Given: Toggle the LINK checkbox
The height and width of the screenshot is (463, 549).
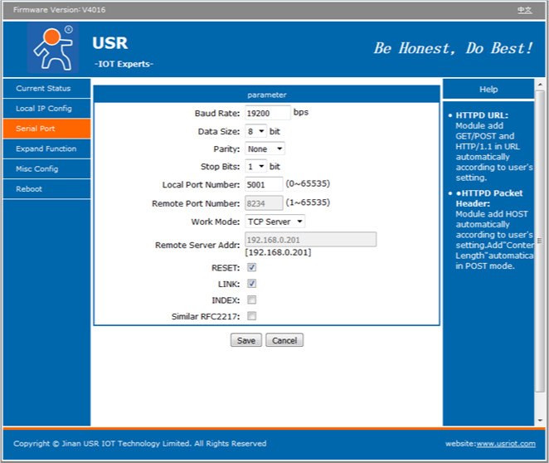Looking at the screenshot, I should (x=251, y=284).
